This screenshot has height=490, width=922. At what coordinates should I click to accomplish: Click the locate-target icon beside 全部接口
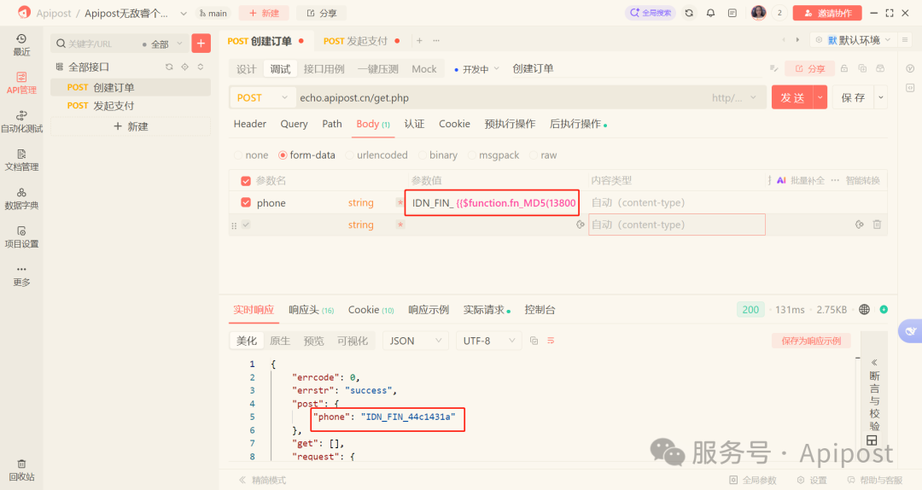[x=184, y=67]
